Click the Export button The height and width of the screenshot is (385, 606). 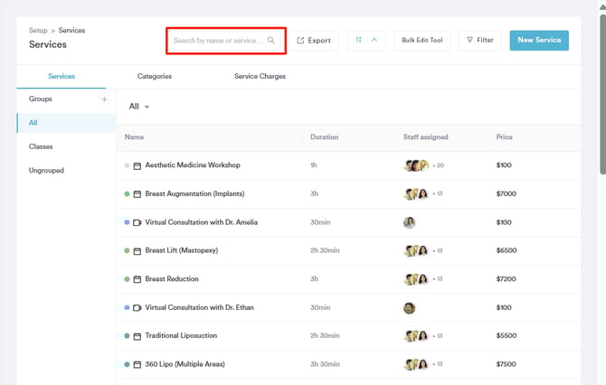point(313,41)
